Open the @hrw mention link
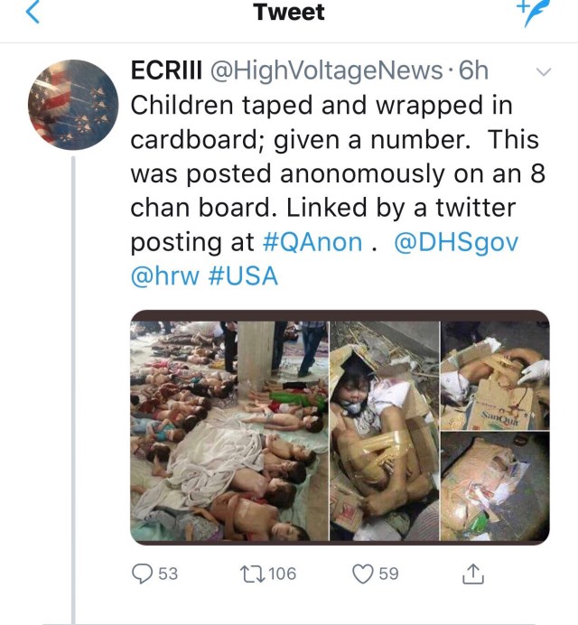This screenshot has height=625, width=578. point(165,276)
